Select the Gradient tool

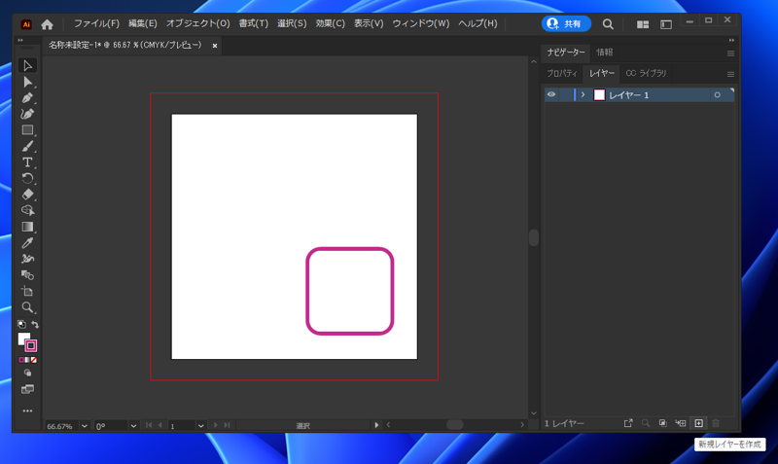pos(27,227)
